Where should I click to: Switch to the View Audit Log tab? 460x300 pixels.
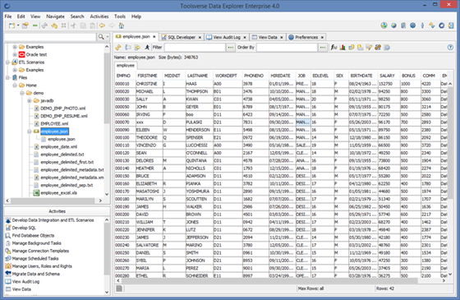pos(227,37)
